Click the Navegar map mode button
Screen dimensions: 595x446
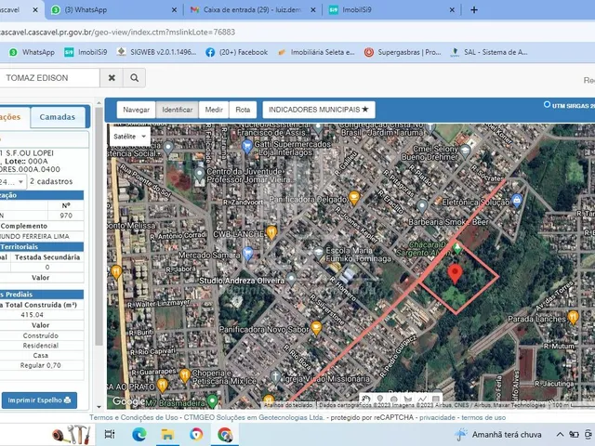(x=137, y=110)
